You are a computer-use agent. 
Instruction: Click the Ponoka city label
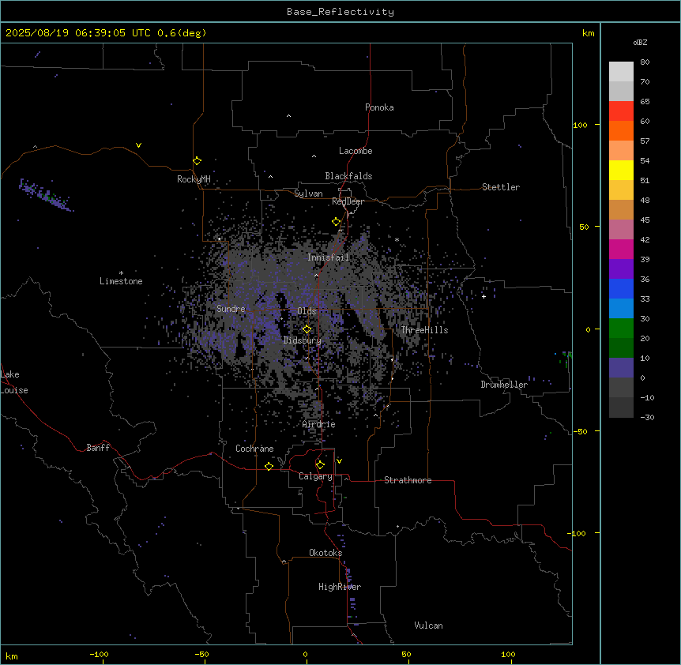point(379,107)
